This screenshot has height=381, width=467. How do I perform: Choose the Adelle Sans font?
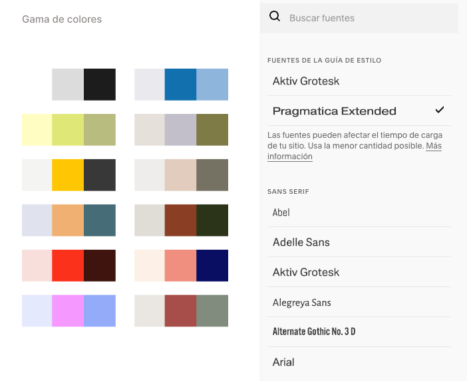click(359, 242)
